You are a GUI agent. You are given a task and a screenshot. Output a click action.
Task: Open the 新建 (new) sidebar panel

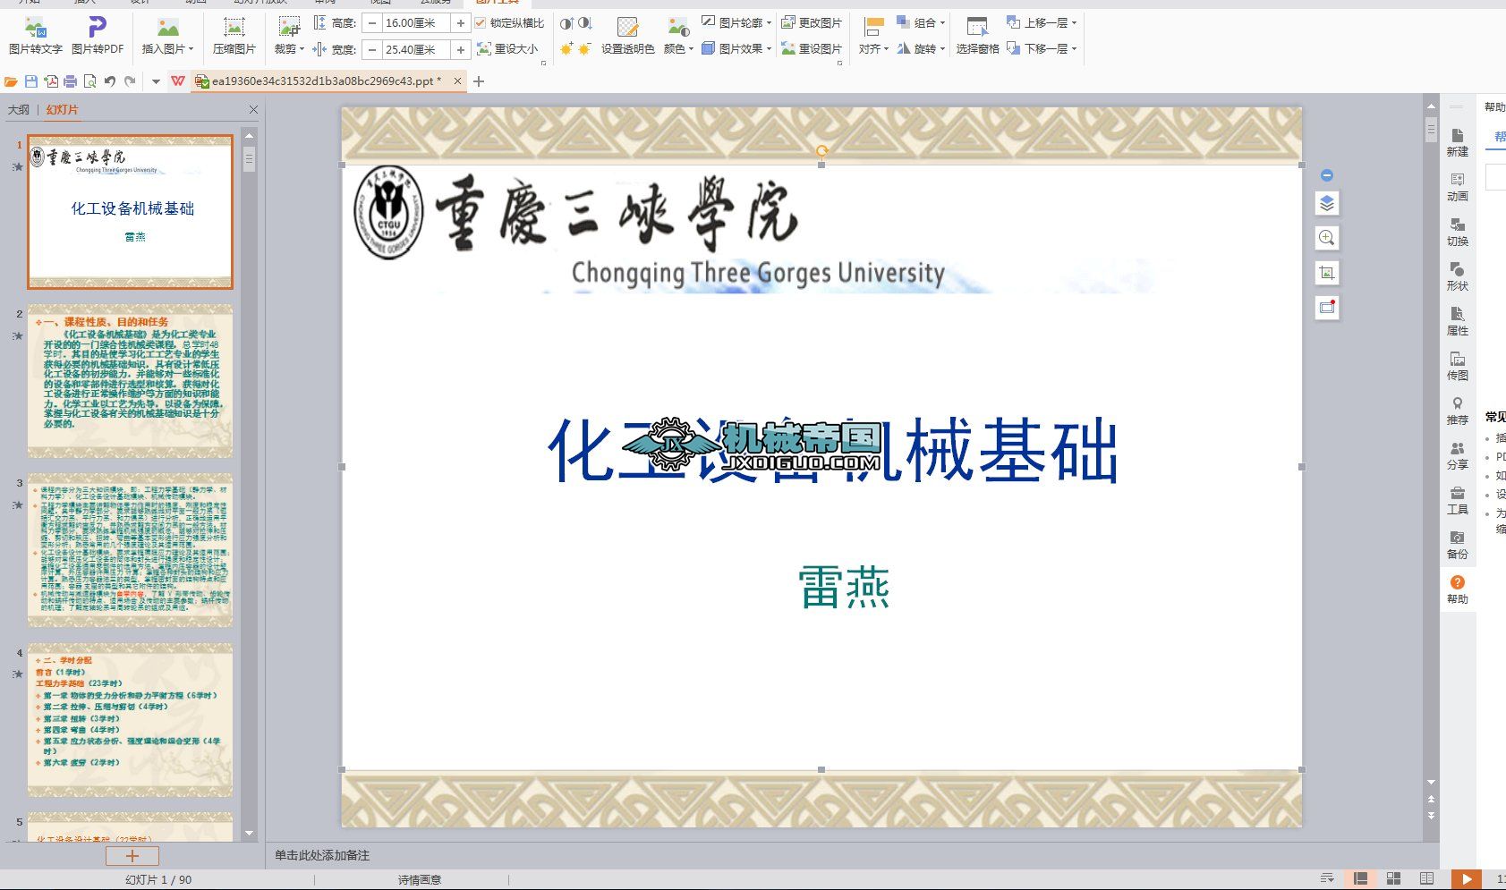(1458, 142)
